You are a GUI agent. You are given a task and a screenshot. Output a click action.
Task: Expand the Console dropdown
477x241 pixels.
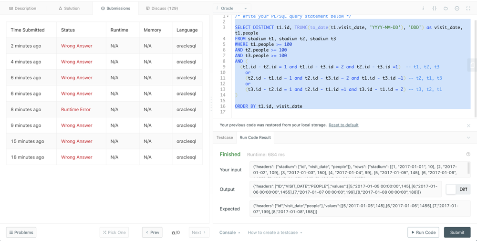tap(229, 232)
